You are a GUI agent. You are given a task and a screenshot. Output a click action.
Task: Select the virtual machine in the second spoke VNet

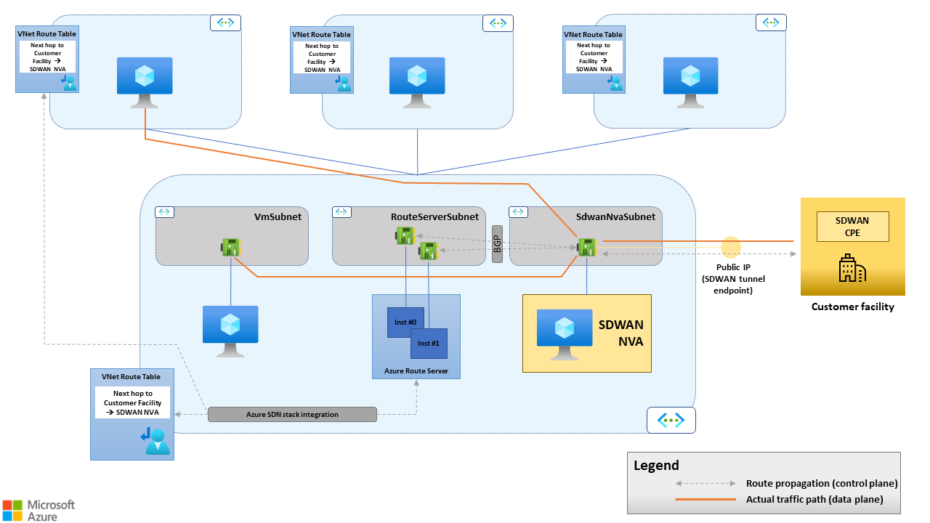coord(417,82)
